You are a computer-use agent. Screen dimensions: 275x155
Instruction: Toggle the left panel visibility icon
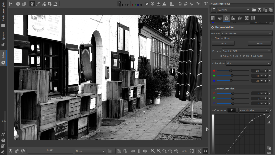(10, 4)
